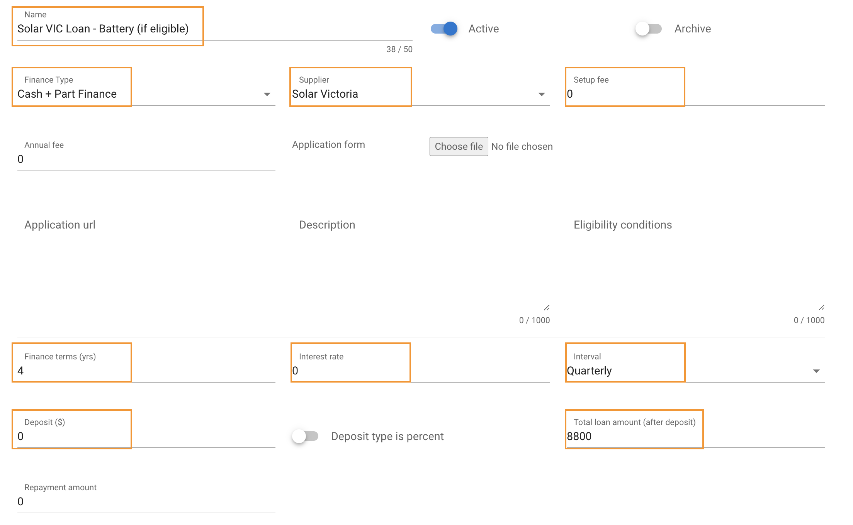Click the Eligibility '0 / 1000' counter
Screen dimensions: 853x525
(x=809, y=320)
